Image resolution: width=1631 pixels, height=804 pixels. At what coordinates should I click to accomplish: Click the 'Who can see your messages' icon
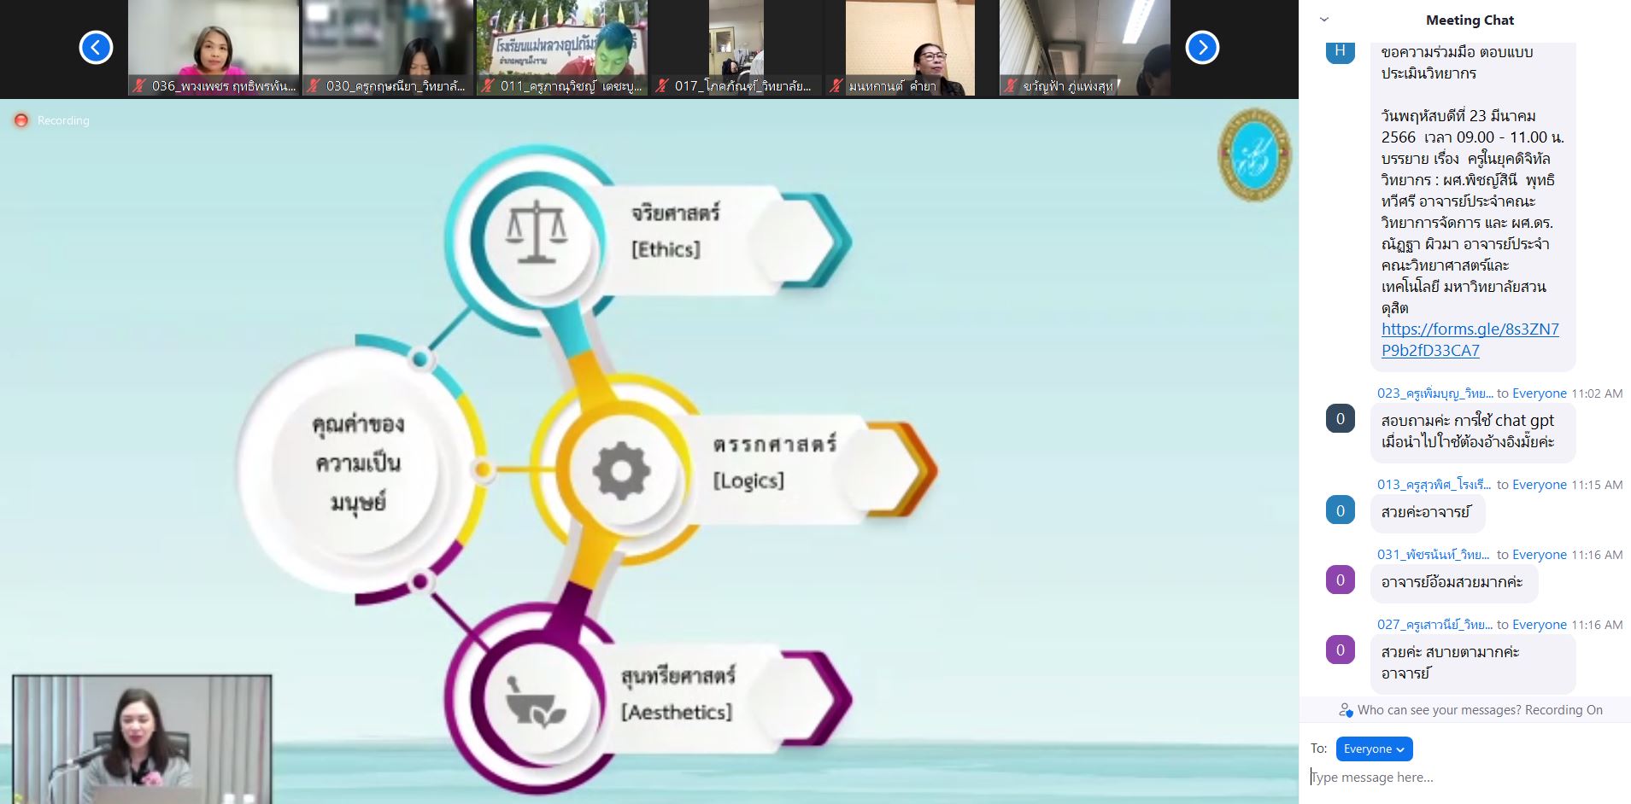[1346, 710]
